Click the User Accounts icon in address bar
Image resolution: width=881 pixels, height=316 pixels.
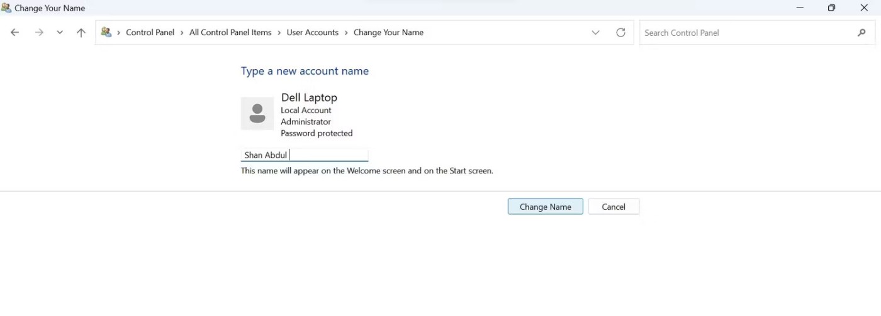(106, 33)
